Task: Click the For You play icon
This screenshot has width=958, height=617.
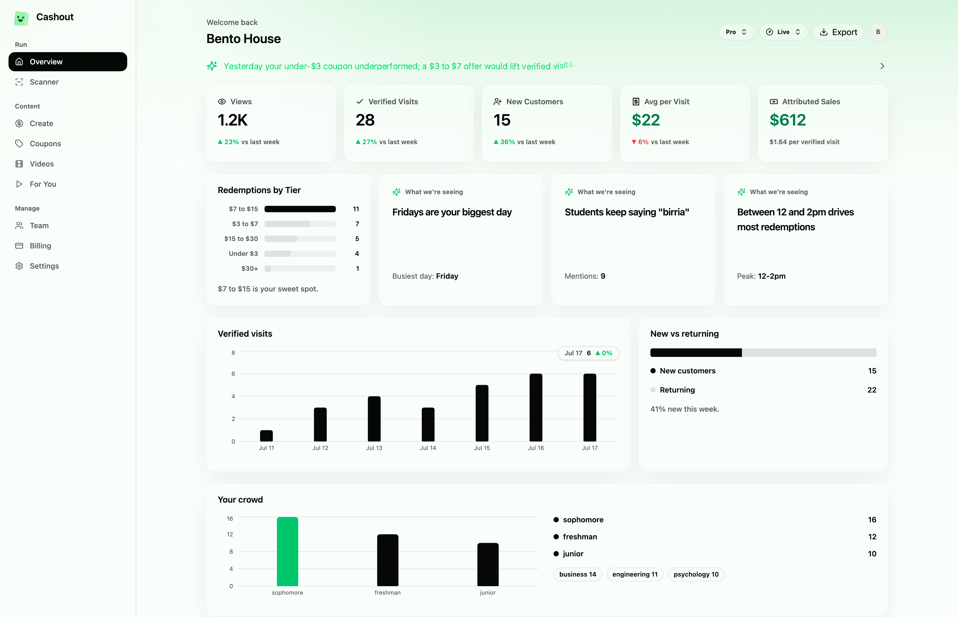Action: click(x=19, y=184)
